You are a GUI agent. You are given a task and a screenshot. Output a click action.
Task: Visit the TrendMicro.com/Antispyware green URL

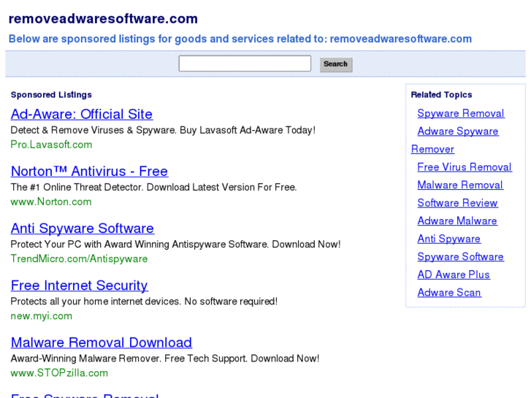point(79,259)
